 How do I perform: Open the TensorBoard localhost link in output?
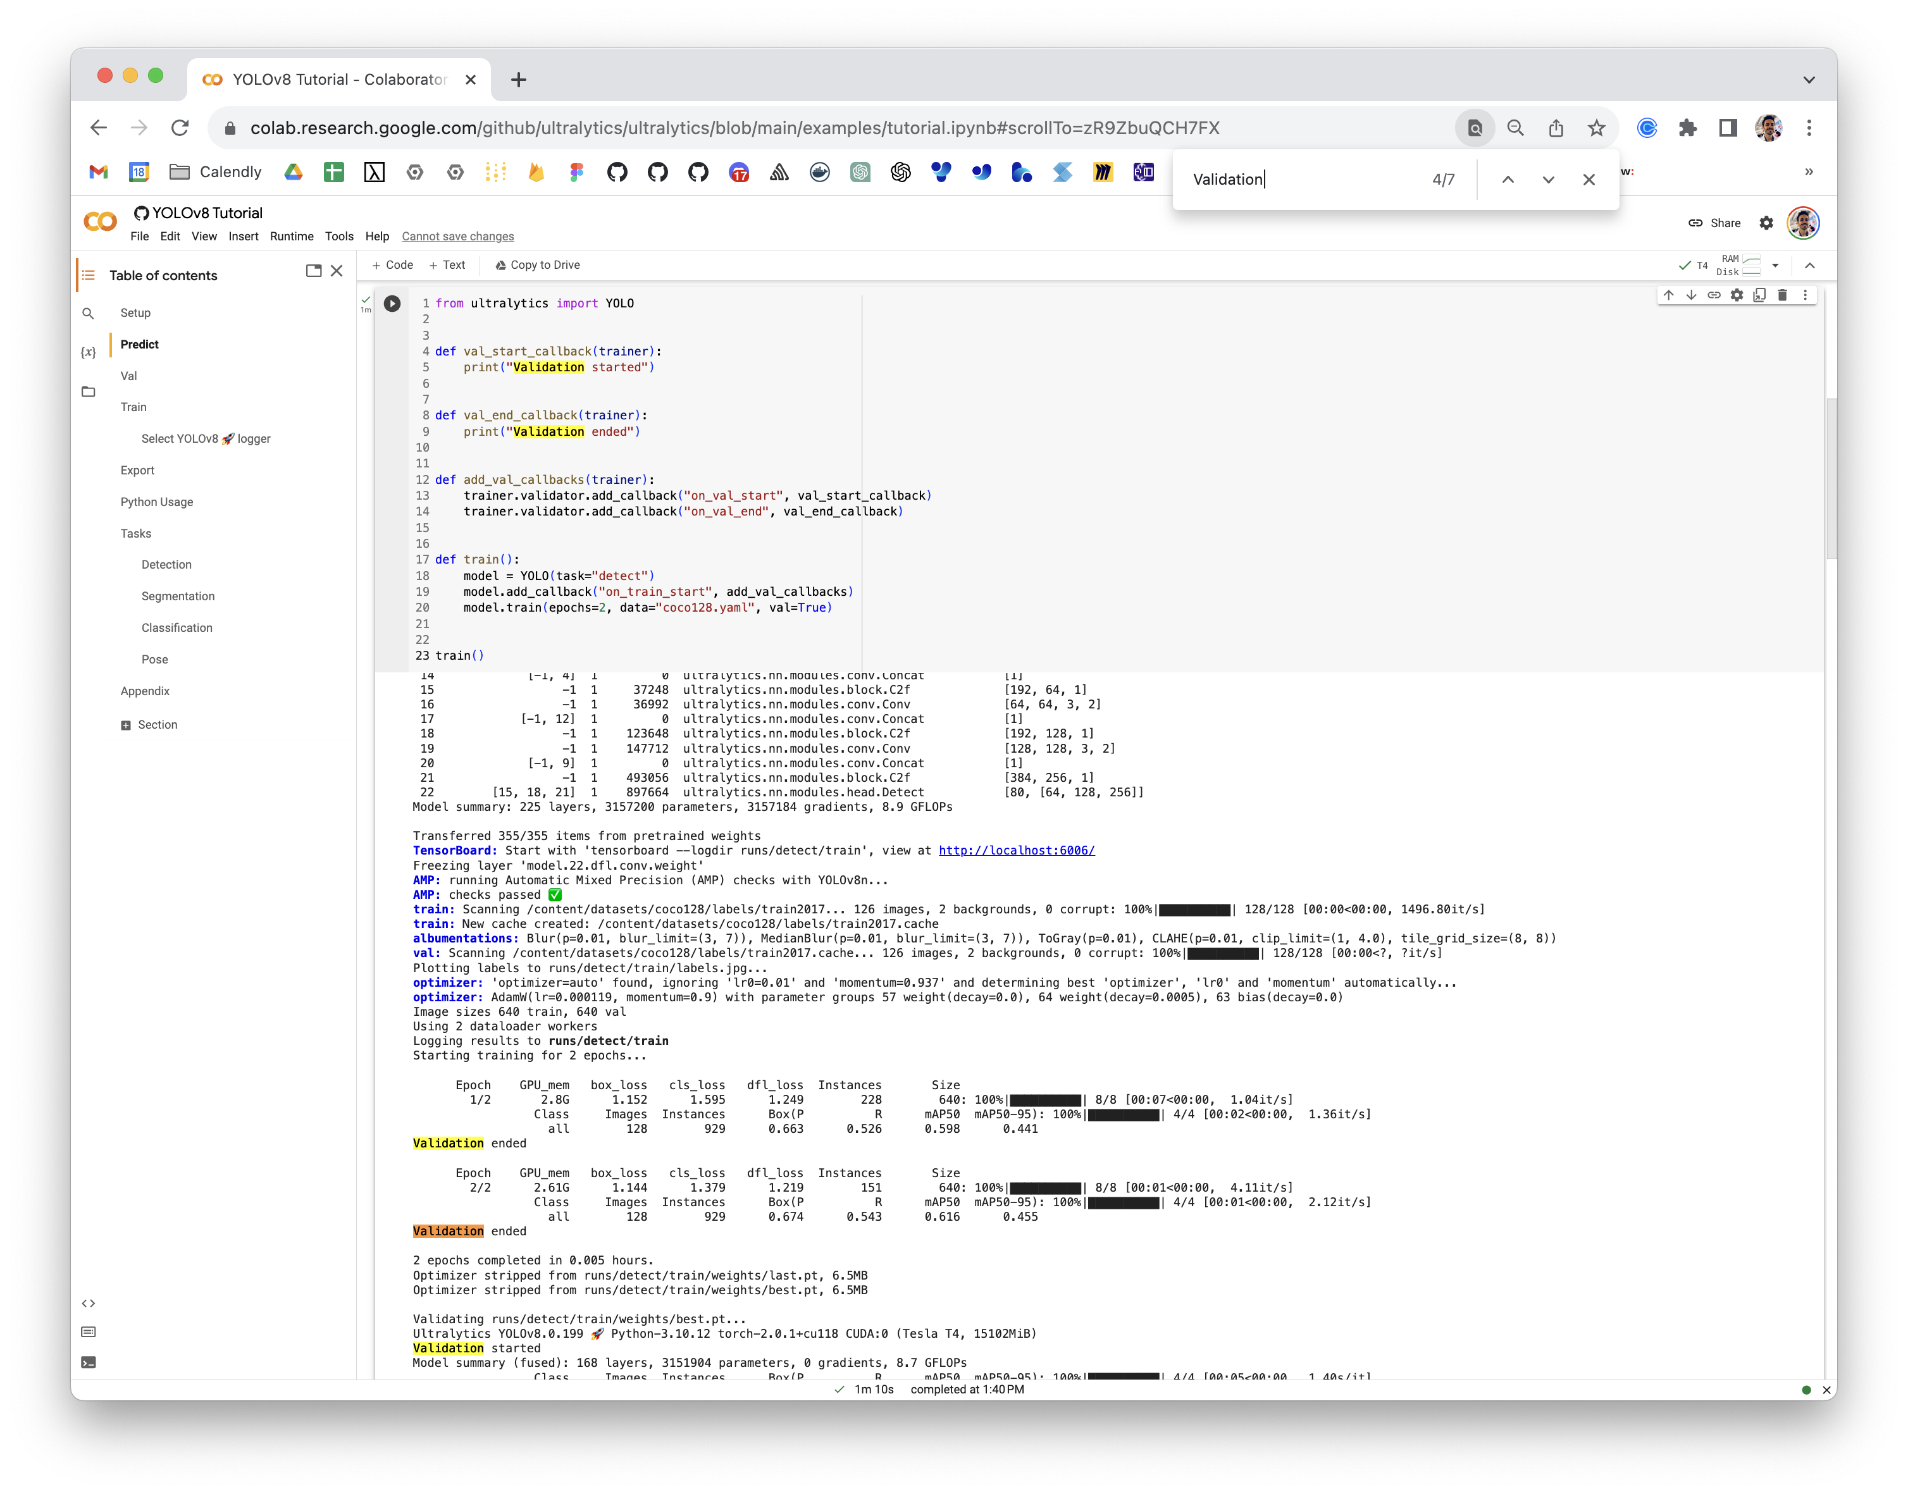1015,849
